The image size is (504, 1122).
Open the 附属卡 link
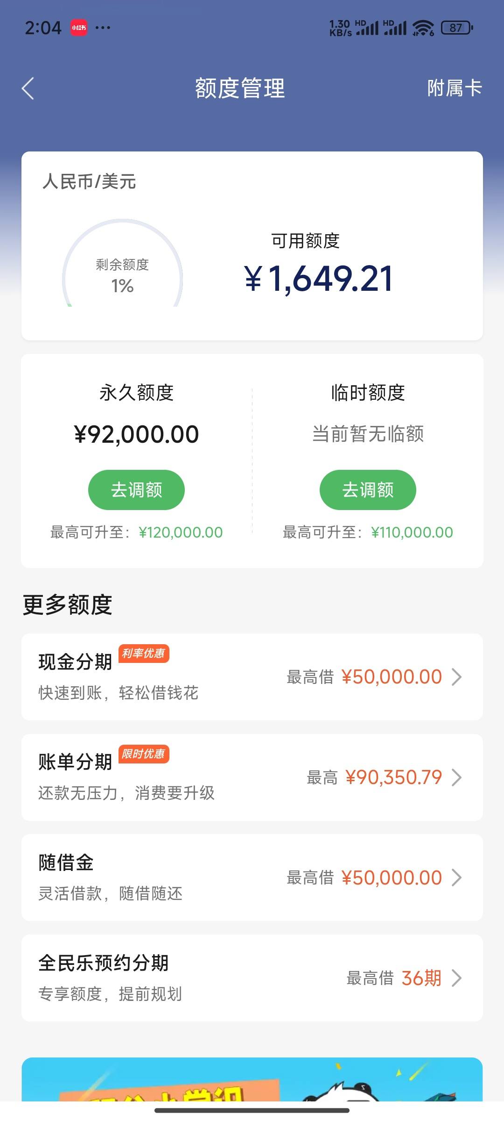coord(454,88)
